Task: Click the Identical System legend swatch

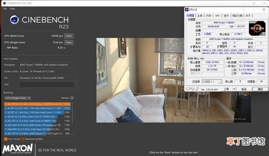Action: tap(23, 139)
